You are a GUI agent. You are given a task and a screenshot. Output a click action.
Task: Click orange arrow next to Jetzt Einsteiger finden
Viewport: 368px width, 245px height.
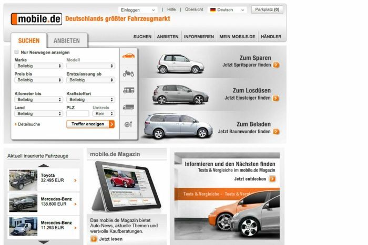pyautogui.click(x=276, y=98)
